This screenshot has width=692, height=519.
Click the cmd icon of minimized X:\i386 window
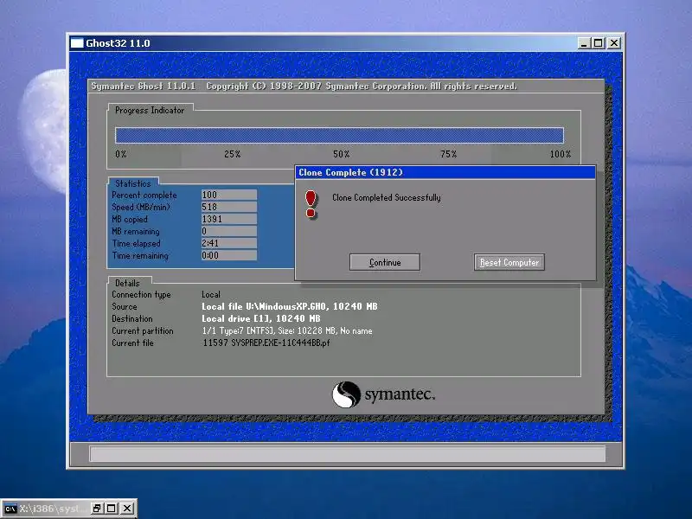(x=10, y=509)
